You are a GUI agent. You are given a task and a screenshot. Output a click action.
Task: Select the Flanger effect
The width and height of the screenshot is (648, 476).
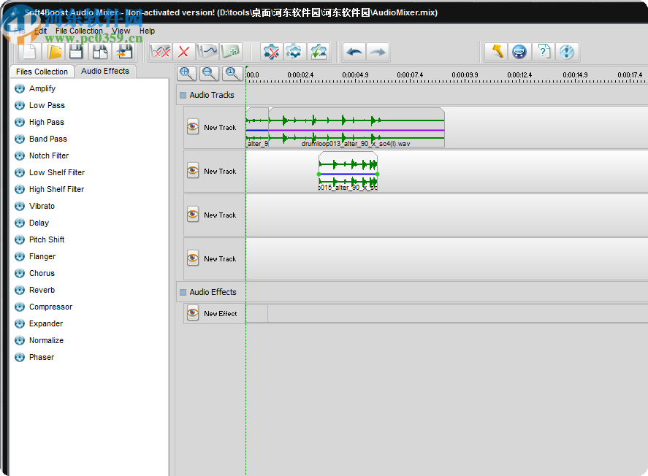(x=42, y=256)
